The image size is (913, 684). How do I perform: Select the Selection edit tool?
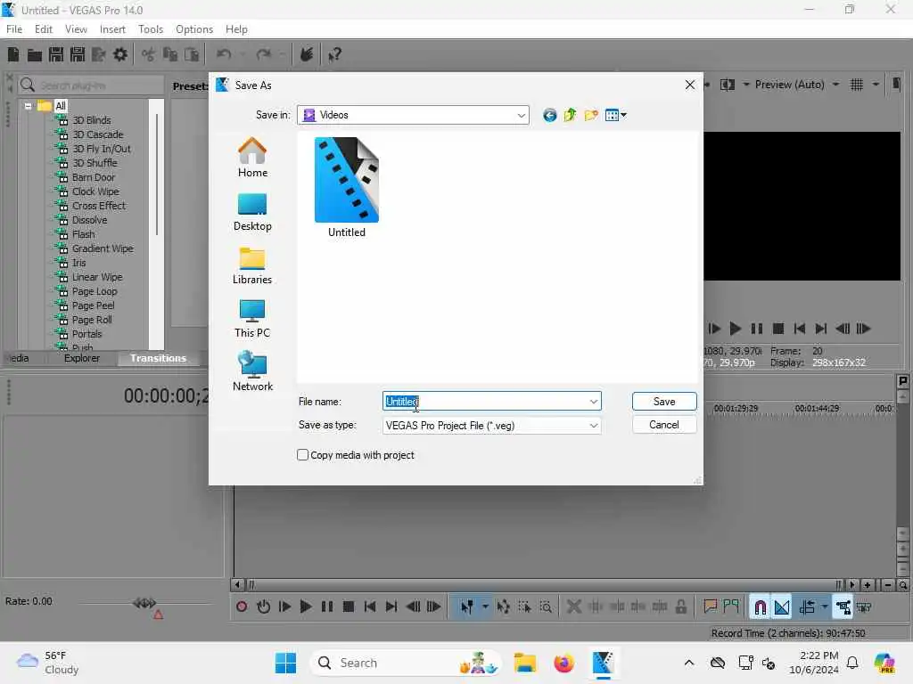tap(524, 607)
